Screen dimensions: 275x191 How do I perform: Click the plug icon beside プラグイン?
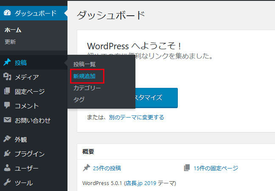[x=7, y=154]
